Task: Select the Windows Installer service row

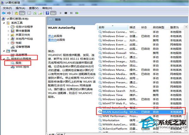Action: pyautogui.click(x=140, y=66)
